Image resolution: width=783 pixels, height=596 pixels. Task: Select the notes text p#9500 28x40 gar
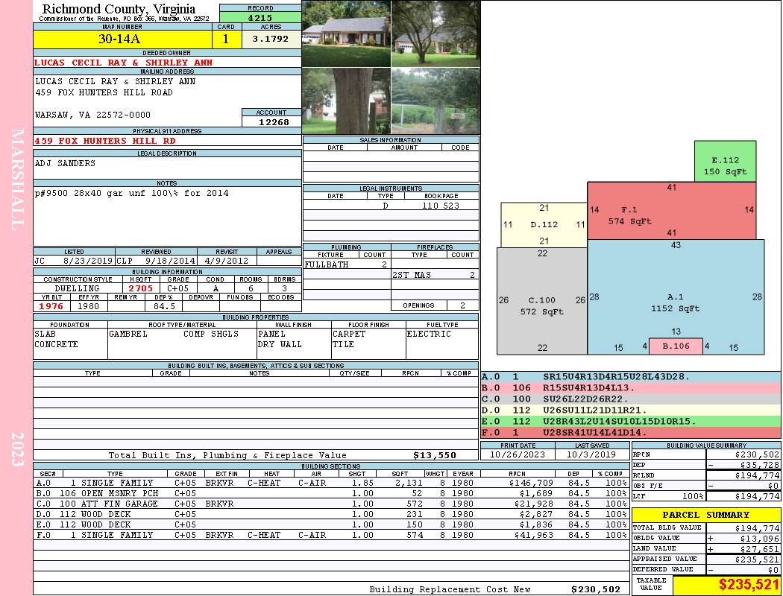pos(132,193)
